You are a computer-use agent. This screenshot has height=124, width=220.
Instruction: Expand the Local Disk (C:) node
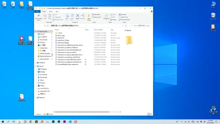pos(36,89)
